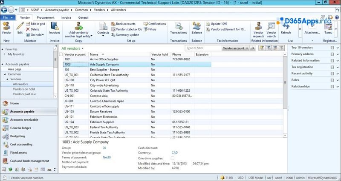Open Area page in navigation tree
The width and height of the screenshot is (341, 181).
[14, 69]
